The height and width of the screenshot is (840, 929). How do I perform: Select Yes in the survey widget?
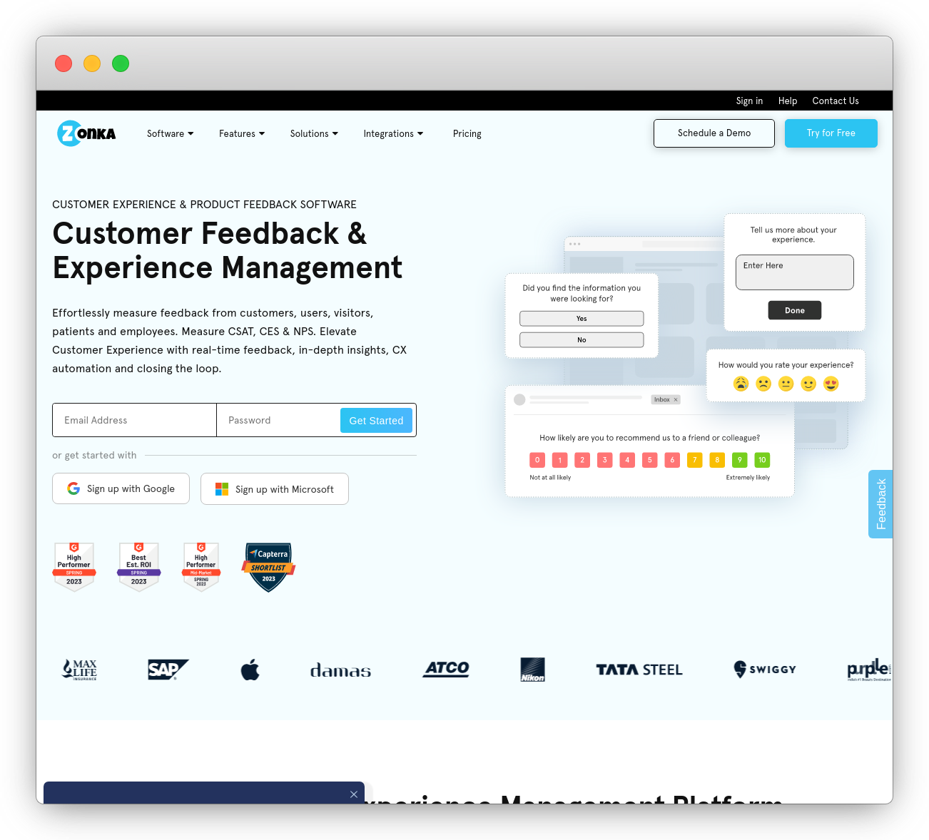pos(582,319)
